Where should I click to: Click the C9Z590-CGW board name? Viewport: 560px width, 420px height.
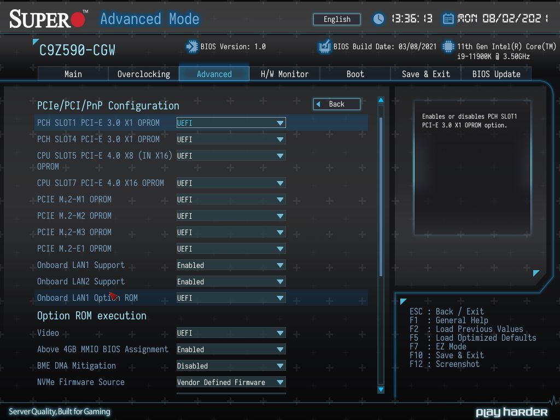[77, 50]
